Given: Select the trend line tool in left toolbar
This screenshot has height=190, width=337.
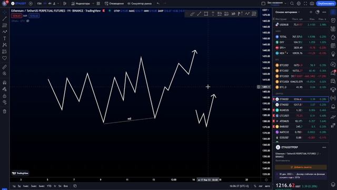Looking at the screenshot, I should 5,19.
